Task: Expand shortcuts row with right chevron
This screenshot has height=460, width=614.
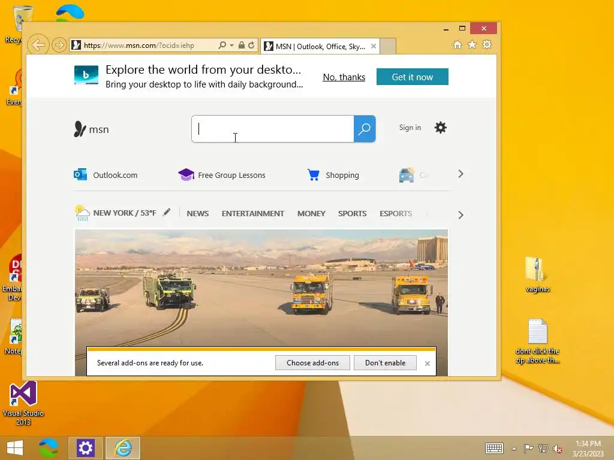Action: coord(460,174)
